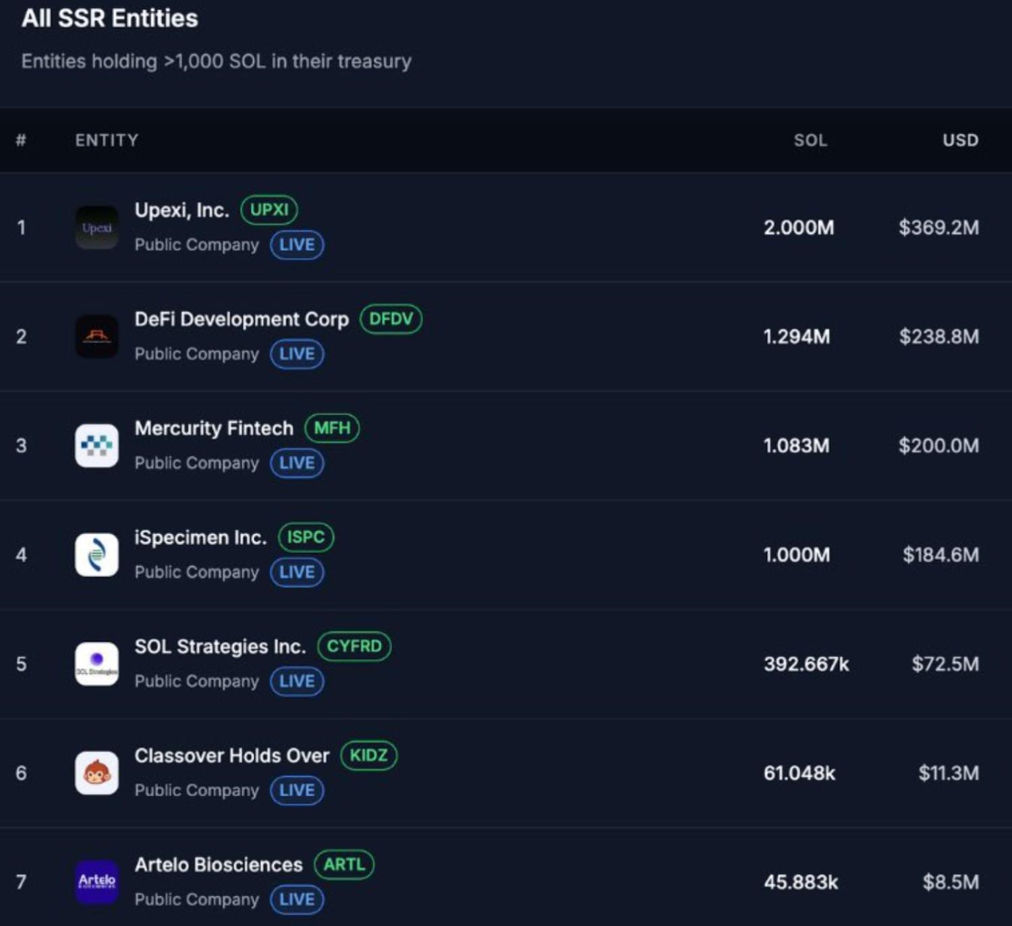
Task: Click the Mercurity Fintech logo icon
Action: (x=96, y=446)
